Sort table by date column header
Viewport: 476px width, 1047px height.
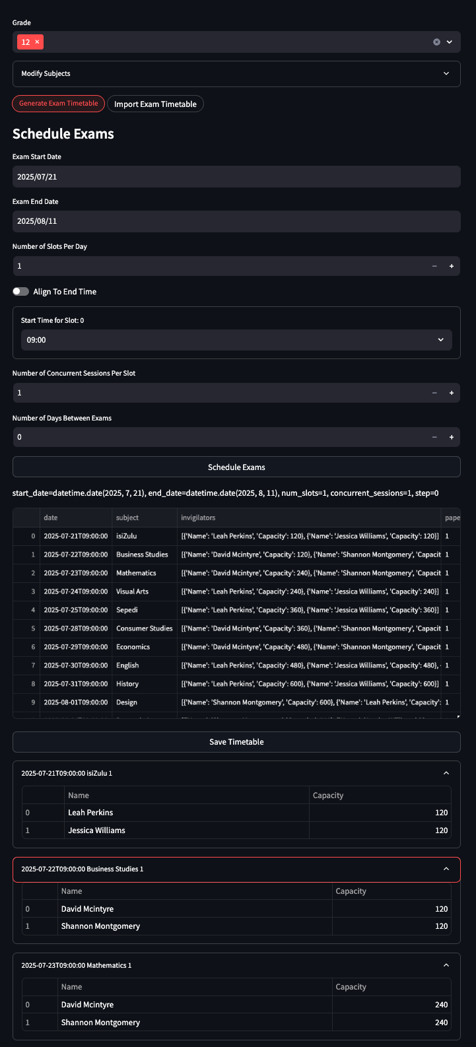pyautogui.click(x=76, y=518)
